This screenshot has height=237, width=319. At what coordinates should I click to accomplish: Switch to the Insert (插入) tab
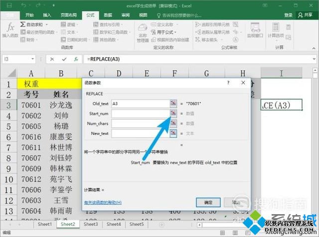pos(47,15)
